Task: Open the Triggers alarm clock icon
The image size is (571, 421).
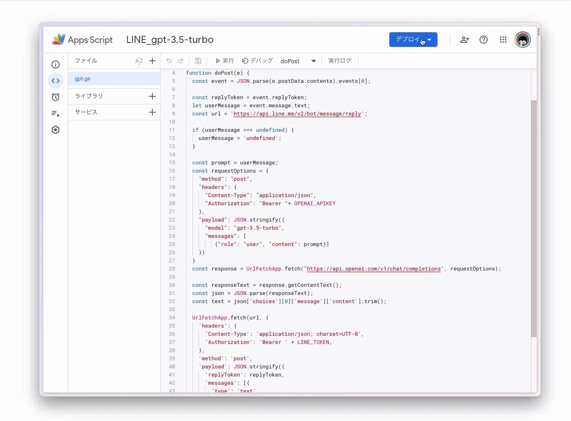Action: [x=56, y=97]
